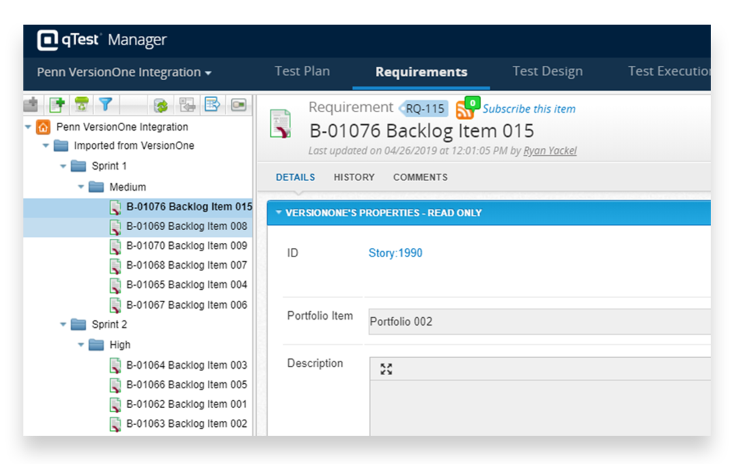The width and height of the screenshot is (732, 464).
Task: Click the refresh database icon
Action: (161, 105)
